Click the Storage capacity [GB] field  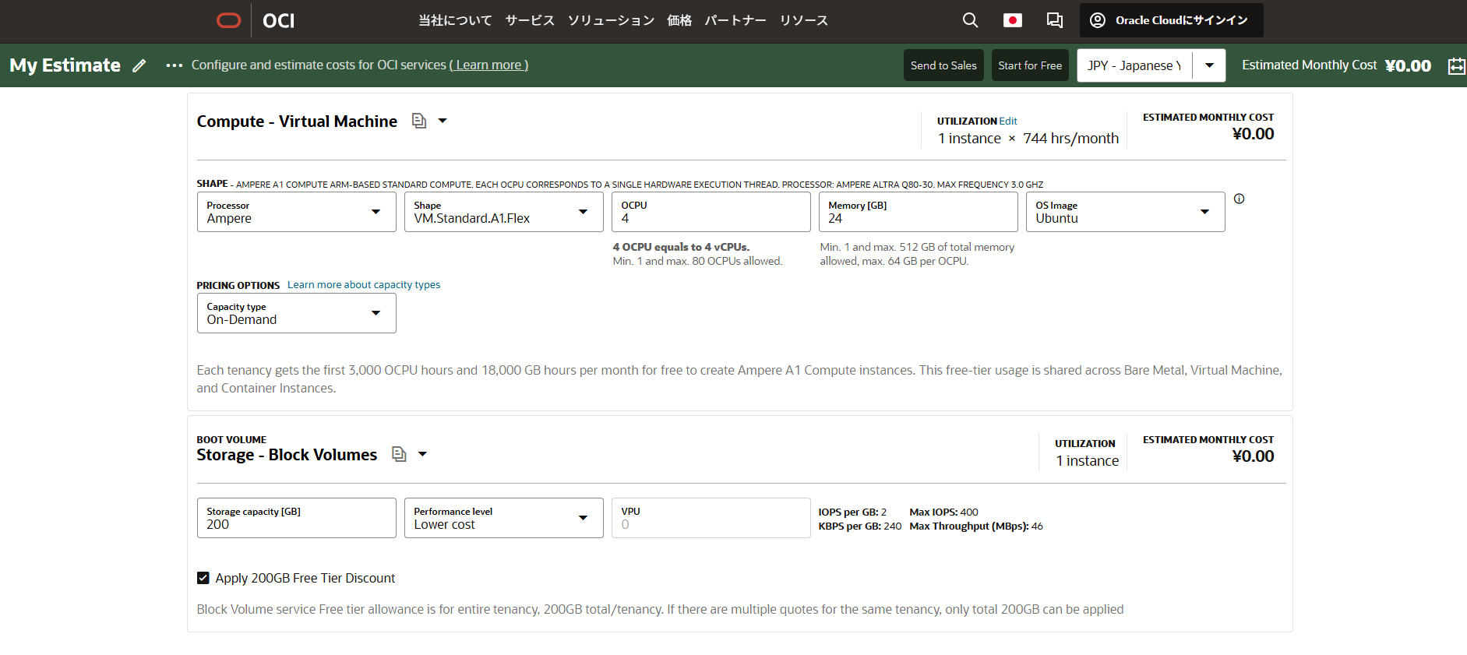296,518
